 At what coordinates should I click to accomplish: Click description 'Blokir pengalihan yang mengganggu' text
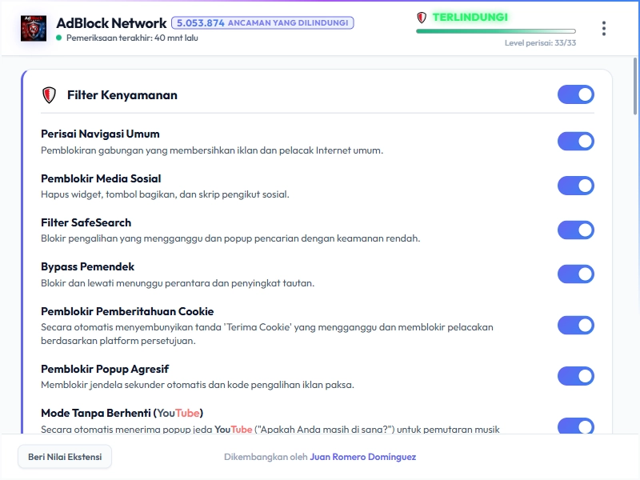coord(230,238)
